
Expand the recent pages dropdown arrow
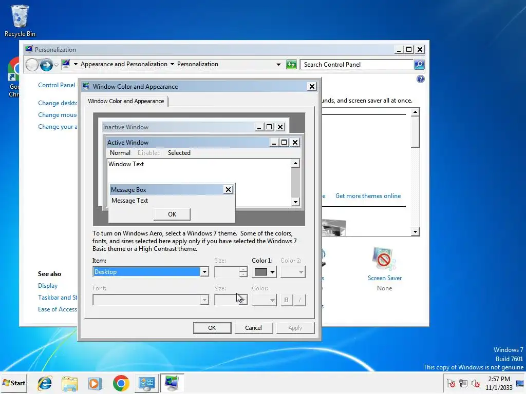(56, 65)
